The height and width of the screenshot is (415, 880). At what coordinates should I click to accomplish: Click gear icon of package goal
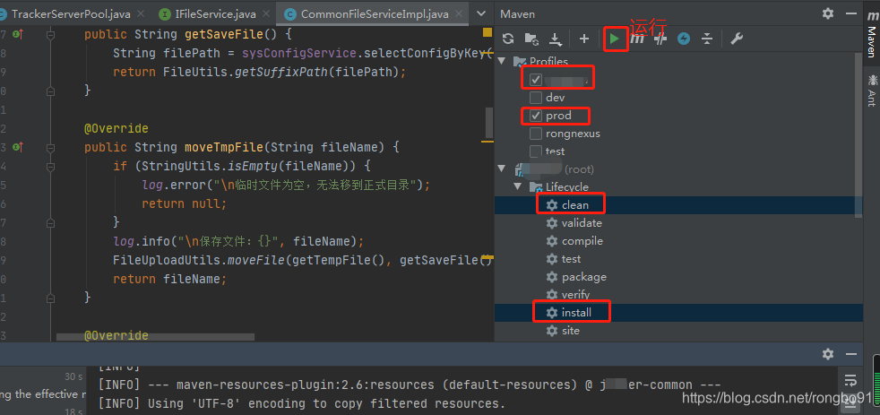552,277
